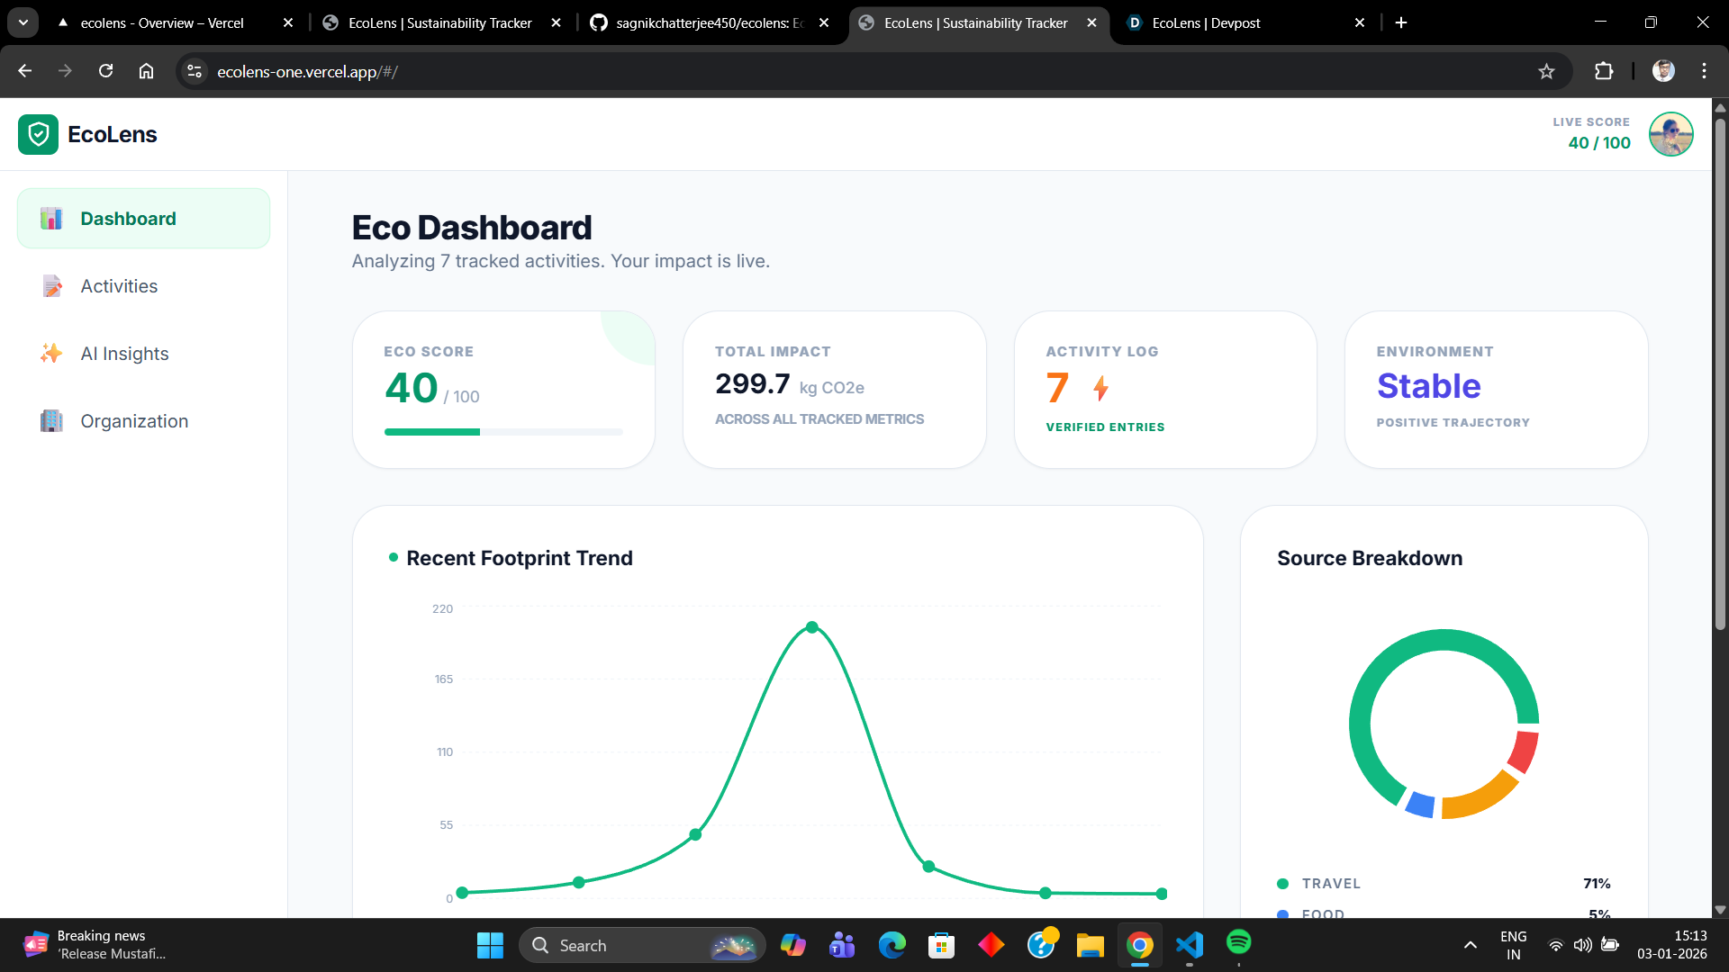The height and width of the screenshot is (972, 1729).
Task: Click the Organization building icon
Action: pyautogui.click(x=51, y=421)
